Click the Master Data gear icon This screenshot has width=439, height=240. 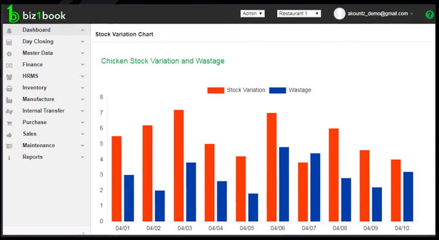[x=9, y=54]
